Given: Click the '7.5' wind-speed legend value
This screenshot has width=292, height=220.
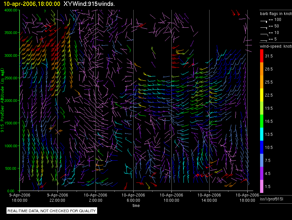Looking at the screenshot, I should coord(268,161).
